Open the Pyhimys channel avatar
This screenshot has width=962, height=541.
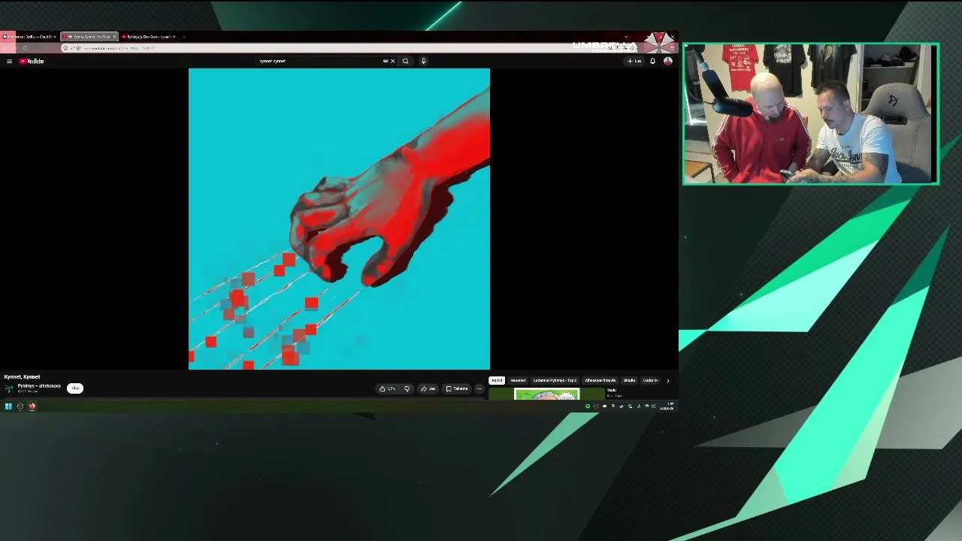(x=9, y=388)
